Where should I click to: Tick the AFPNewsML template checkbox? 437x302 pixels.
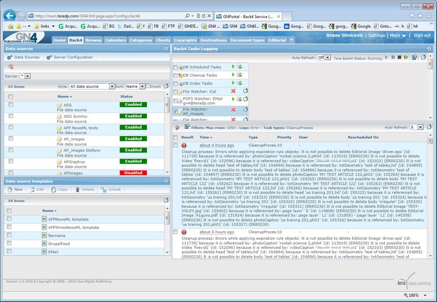point(9,219)
